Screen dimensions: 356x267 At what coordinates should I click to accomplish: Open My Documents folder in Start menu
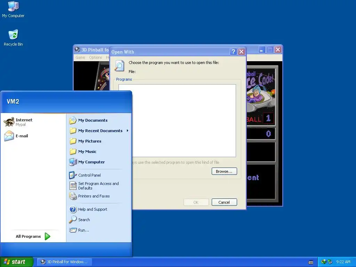coord(99,120)
